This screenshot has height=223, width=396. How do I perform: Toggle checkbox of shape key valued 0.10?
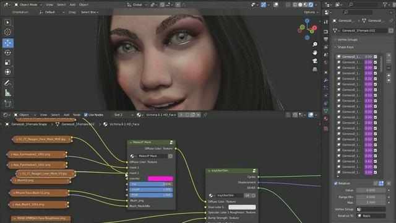376,95
